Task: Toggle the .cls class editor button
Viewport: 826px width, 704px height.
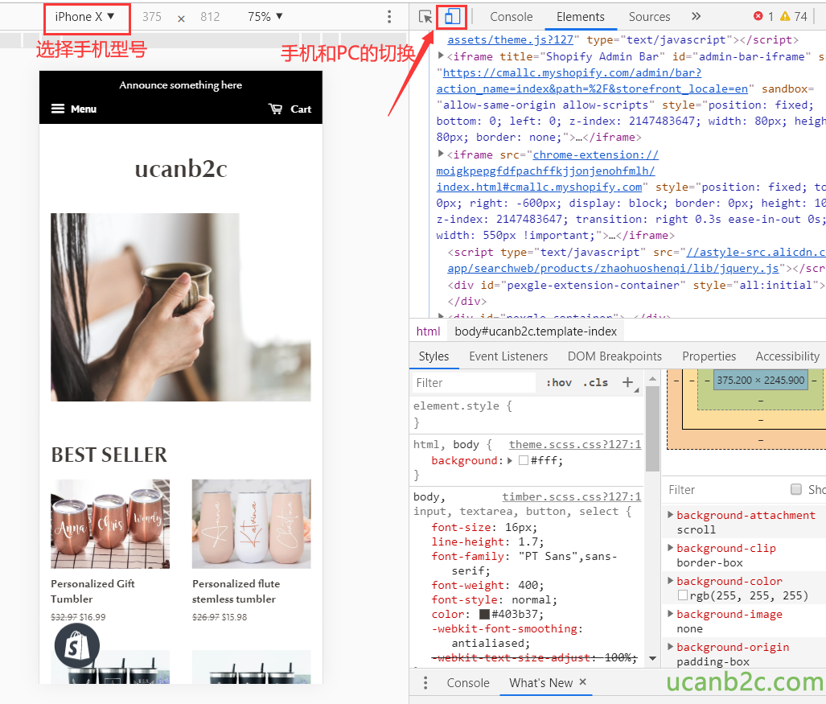Action: click(x=595, y=382)
